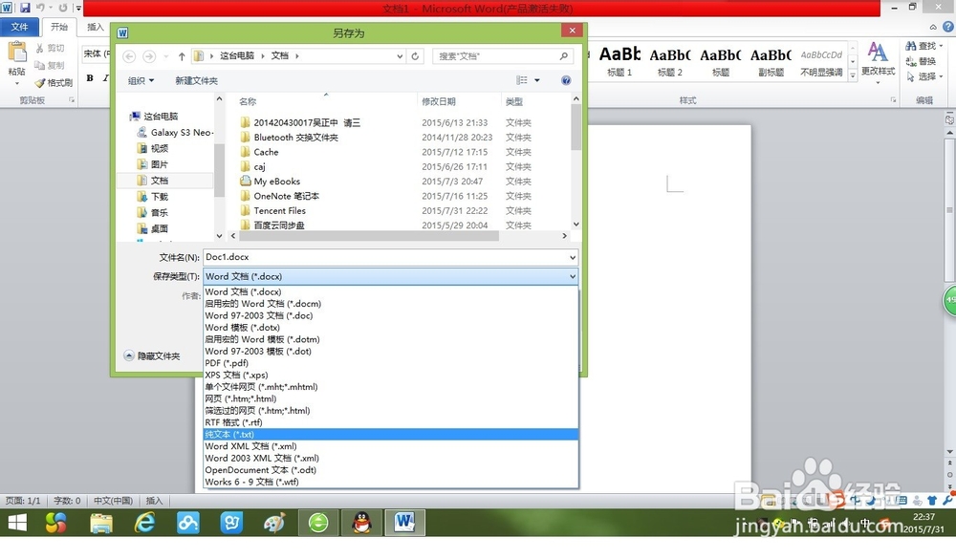956x559 pixels.
Task: Choose Word Template (*.dotx)
Action: pyautogui.click(x=390, y=327)
